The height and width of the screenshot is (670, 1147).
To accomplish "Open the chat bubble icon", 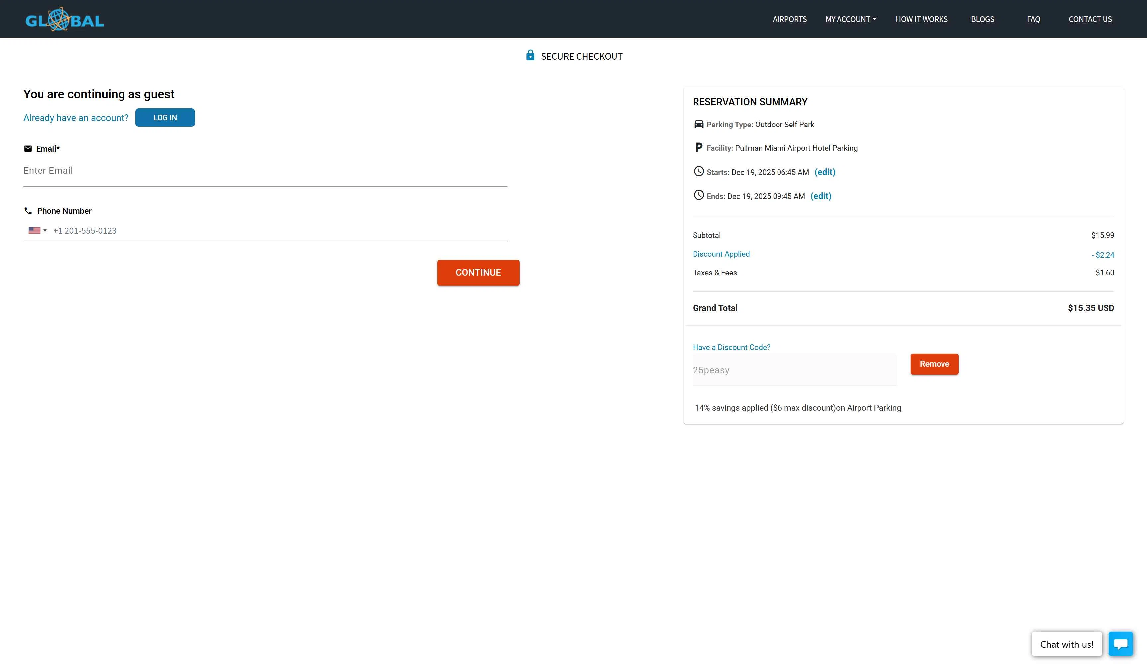I will pos(1120,643).
